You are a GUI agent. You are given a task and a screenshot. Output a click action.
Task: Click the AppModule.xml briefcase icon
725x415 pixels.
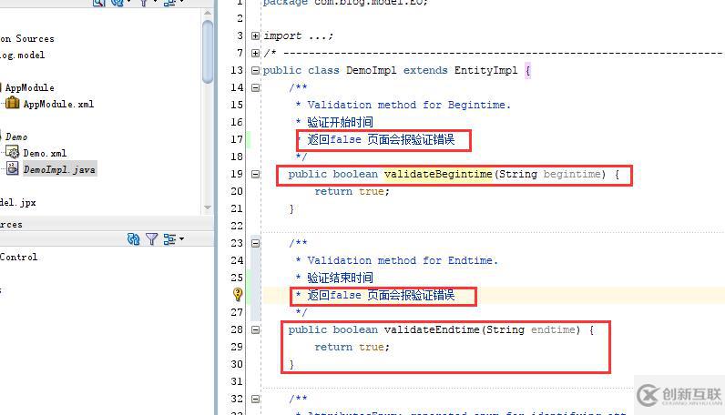(x=13, y=103)
